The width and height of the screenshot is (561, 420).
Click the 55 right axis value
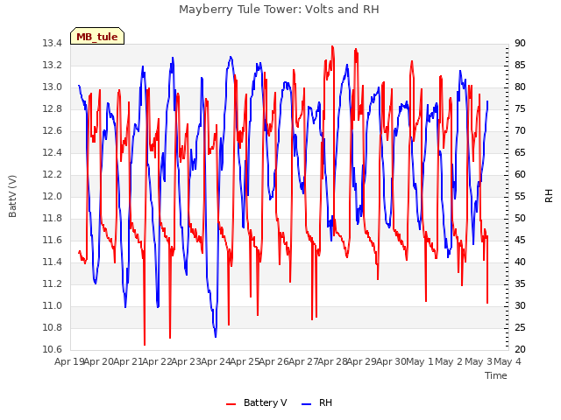pyautogui.click(x=520, y=196)
